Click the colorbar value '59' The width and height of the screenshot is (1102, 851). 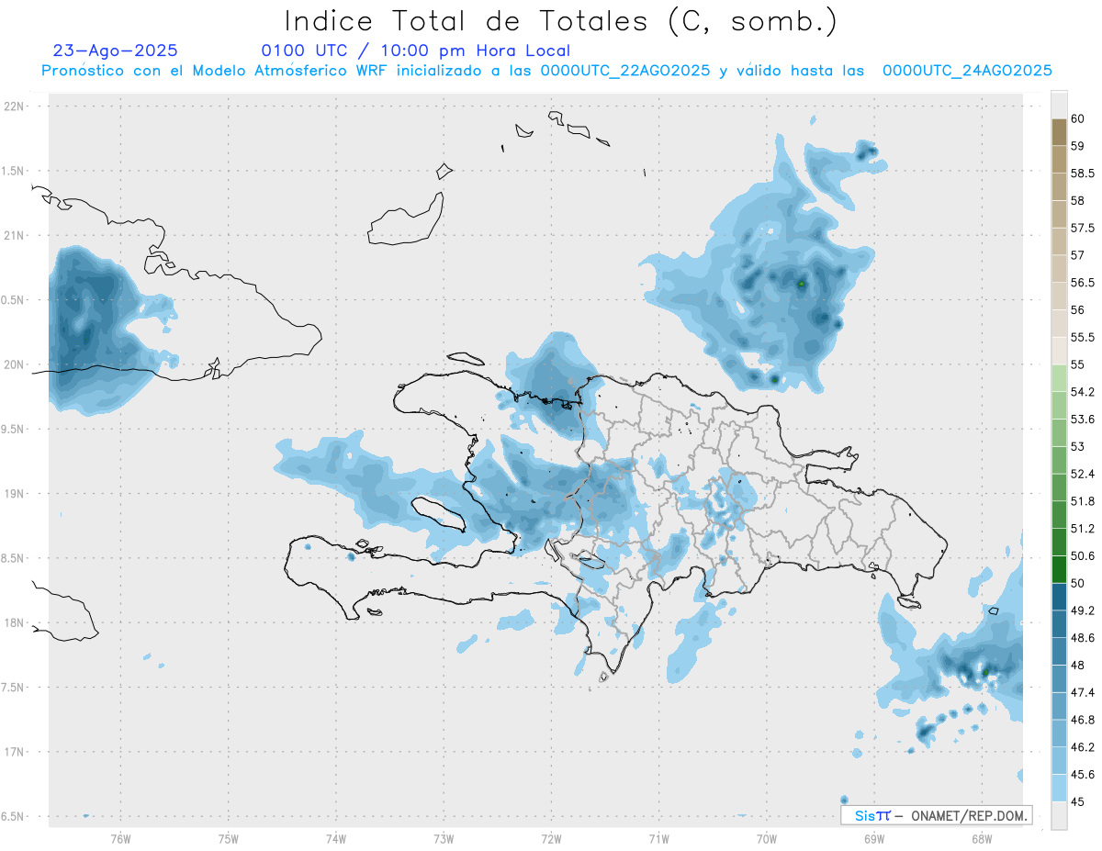(x=1078, y=146)
